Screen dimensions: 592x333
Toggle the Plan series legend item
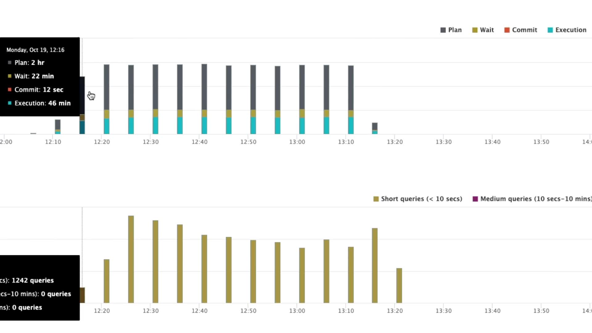tap(454, 30)
